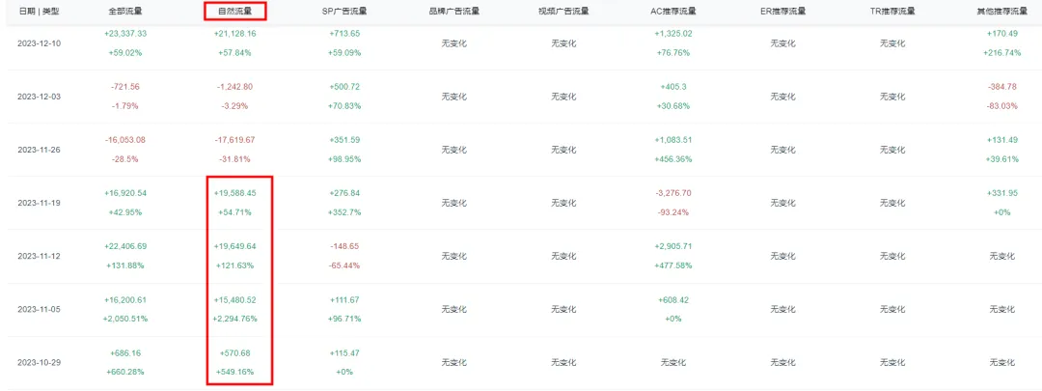Click the 日期 | 类型 header cell

click(39, 12)
